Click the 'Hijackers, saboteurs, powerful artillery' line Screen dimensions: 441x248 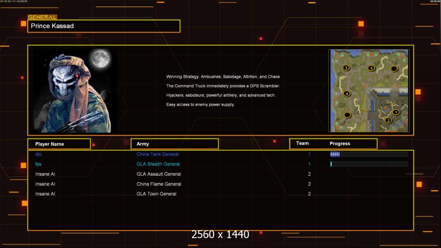click(x=221, y=95)
